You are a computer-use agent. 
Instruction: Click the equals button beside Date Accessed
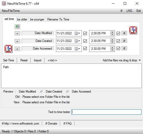(17, 49)
